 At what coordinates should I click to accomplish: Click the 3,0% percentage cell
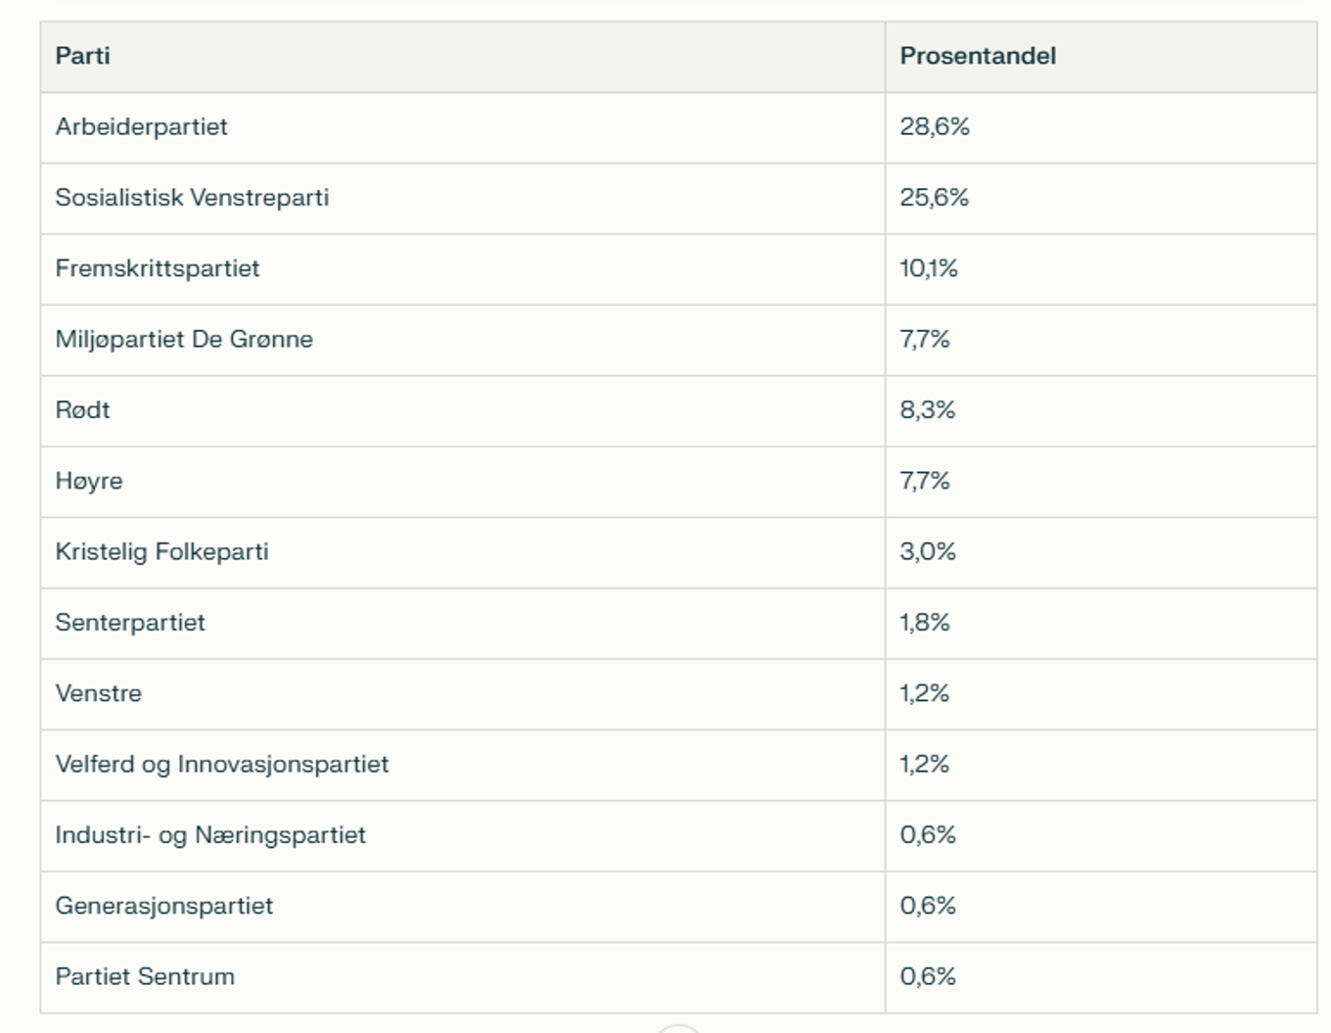(928, 552)
